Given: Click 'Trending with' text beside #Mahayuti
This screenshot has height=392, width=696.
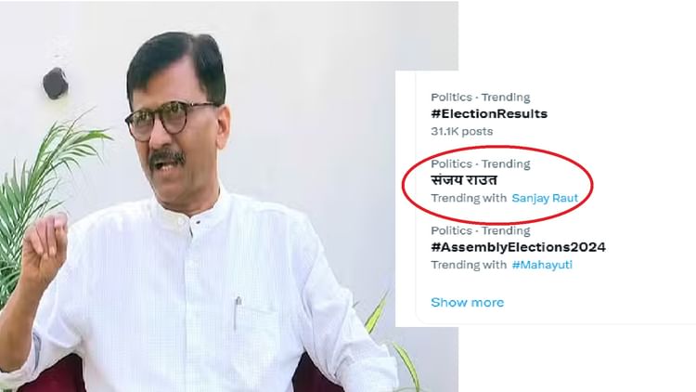Looking at the screenshot, I should [469, 265].
